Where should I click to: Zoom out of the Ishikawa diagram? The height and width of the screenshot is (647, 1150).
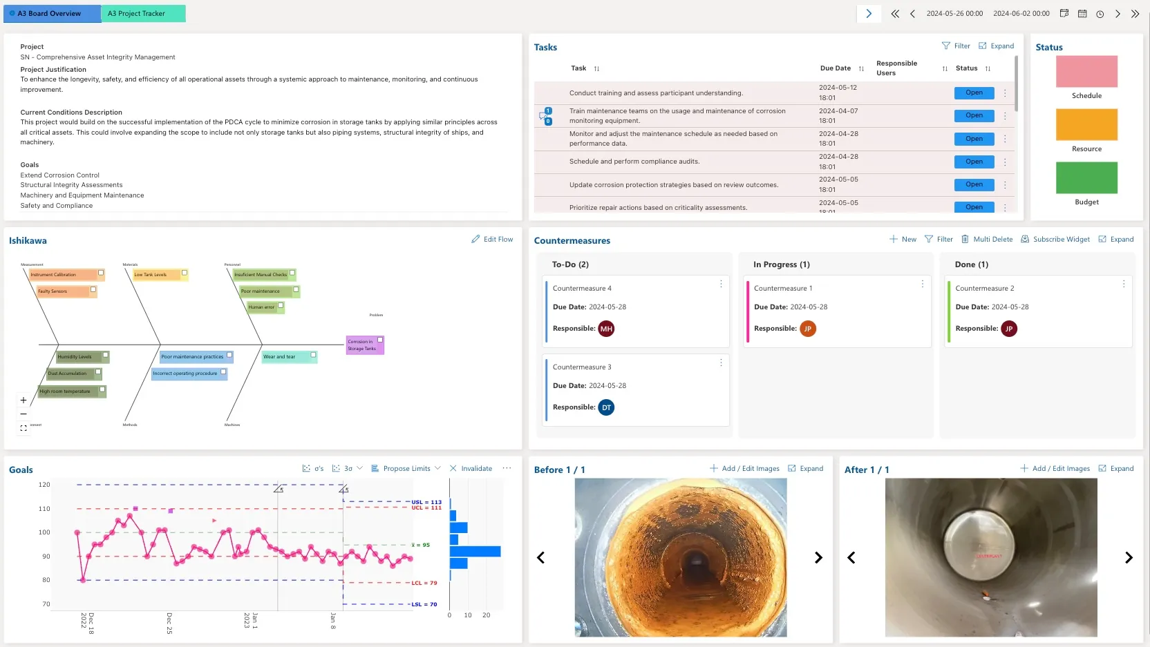click(23, 414)
